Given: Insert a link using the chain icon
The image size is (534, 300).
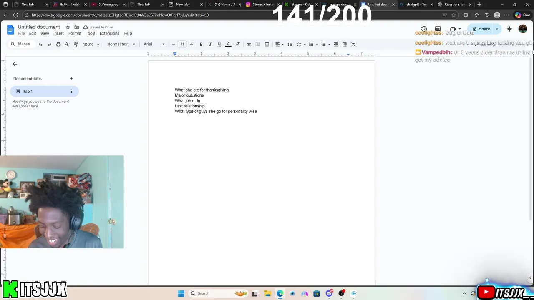Looking at the screenshot, I should pos(249,44).
